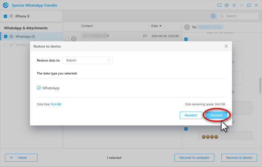Toggle the iPhone X checkbox
Screen dimensions: 262x167
pos(5,16)
